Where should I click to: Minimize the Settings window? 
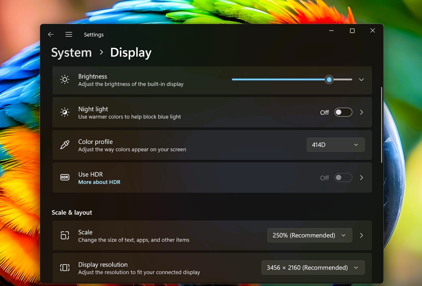coord(332,31)
